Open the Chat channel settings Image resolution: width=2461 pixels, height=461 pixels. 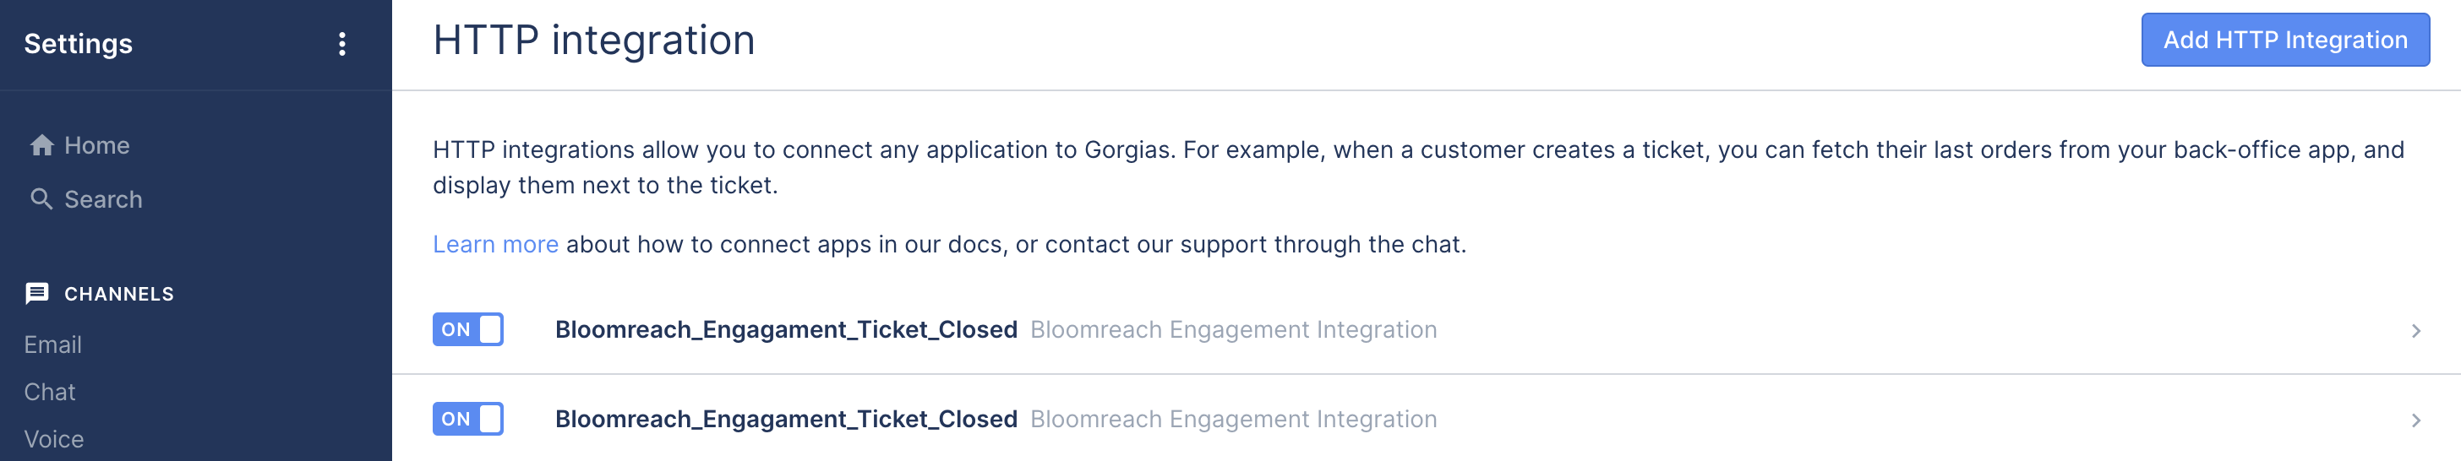tap(50, 393)
